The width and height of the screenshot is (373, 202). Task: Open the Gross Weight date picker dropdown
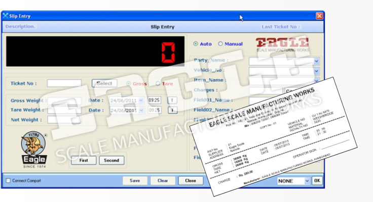141,100
